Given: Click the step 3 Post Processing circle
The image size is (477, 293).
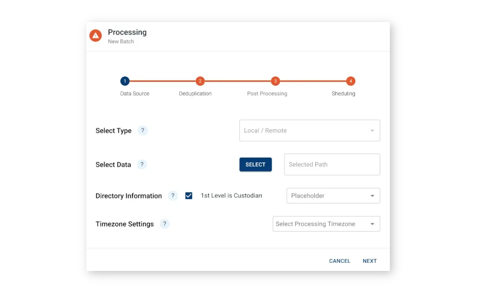Looking at the screenshot, I should coord(275,81).
